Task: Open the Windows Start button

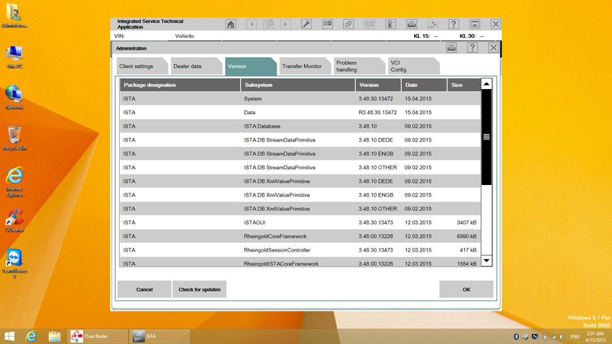Action: [10, 337]
